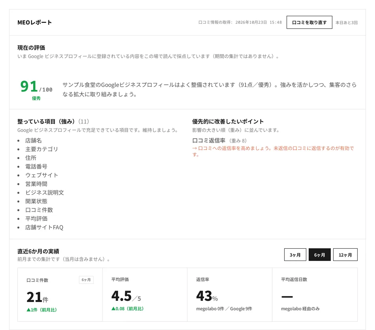Click the ▲1件（前月比） change indicator

point(41,310)
